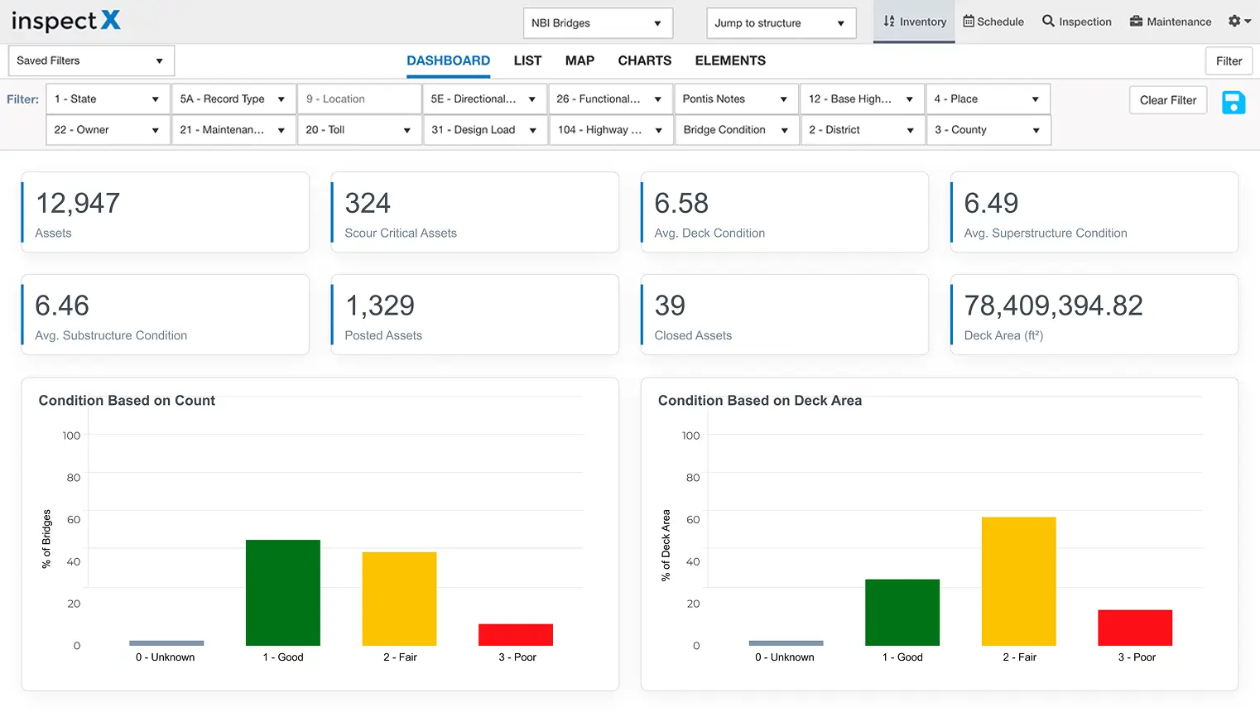Expand the 21 - Maintenance filter dropdown
This screenshot has width=1260, height=717.
[233, 130]
